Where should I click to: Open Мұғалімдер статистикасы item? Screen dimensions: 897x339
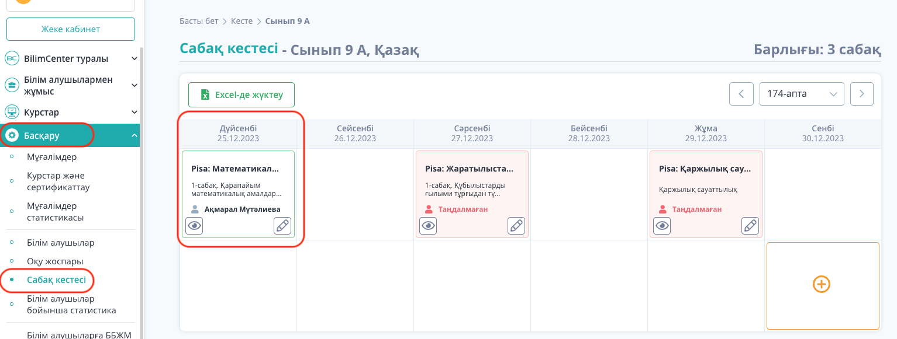pyautogui.click(x=56, y=212)
